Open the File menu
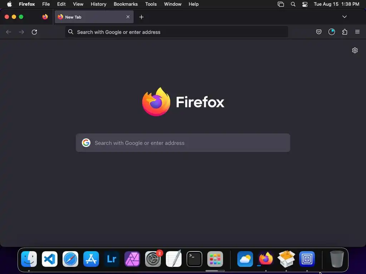This screenshot has height=274, width=366. coord(46,4)
